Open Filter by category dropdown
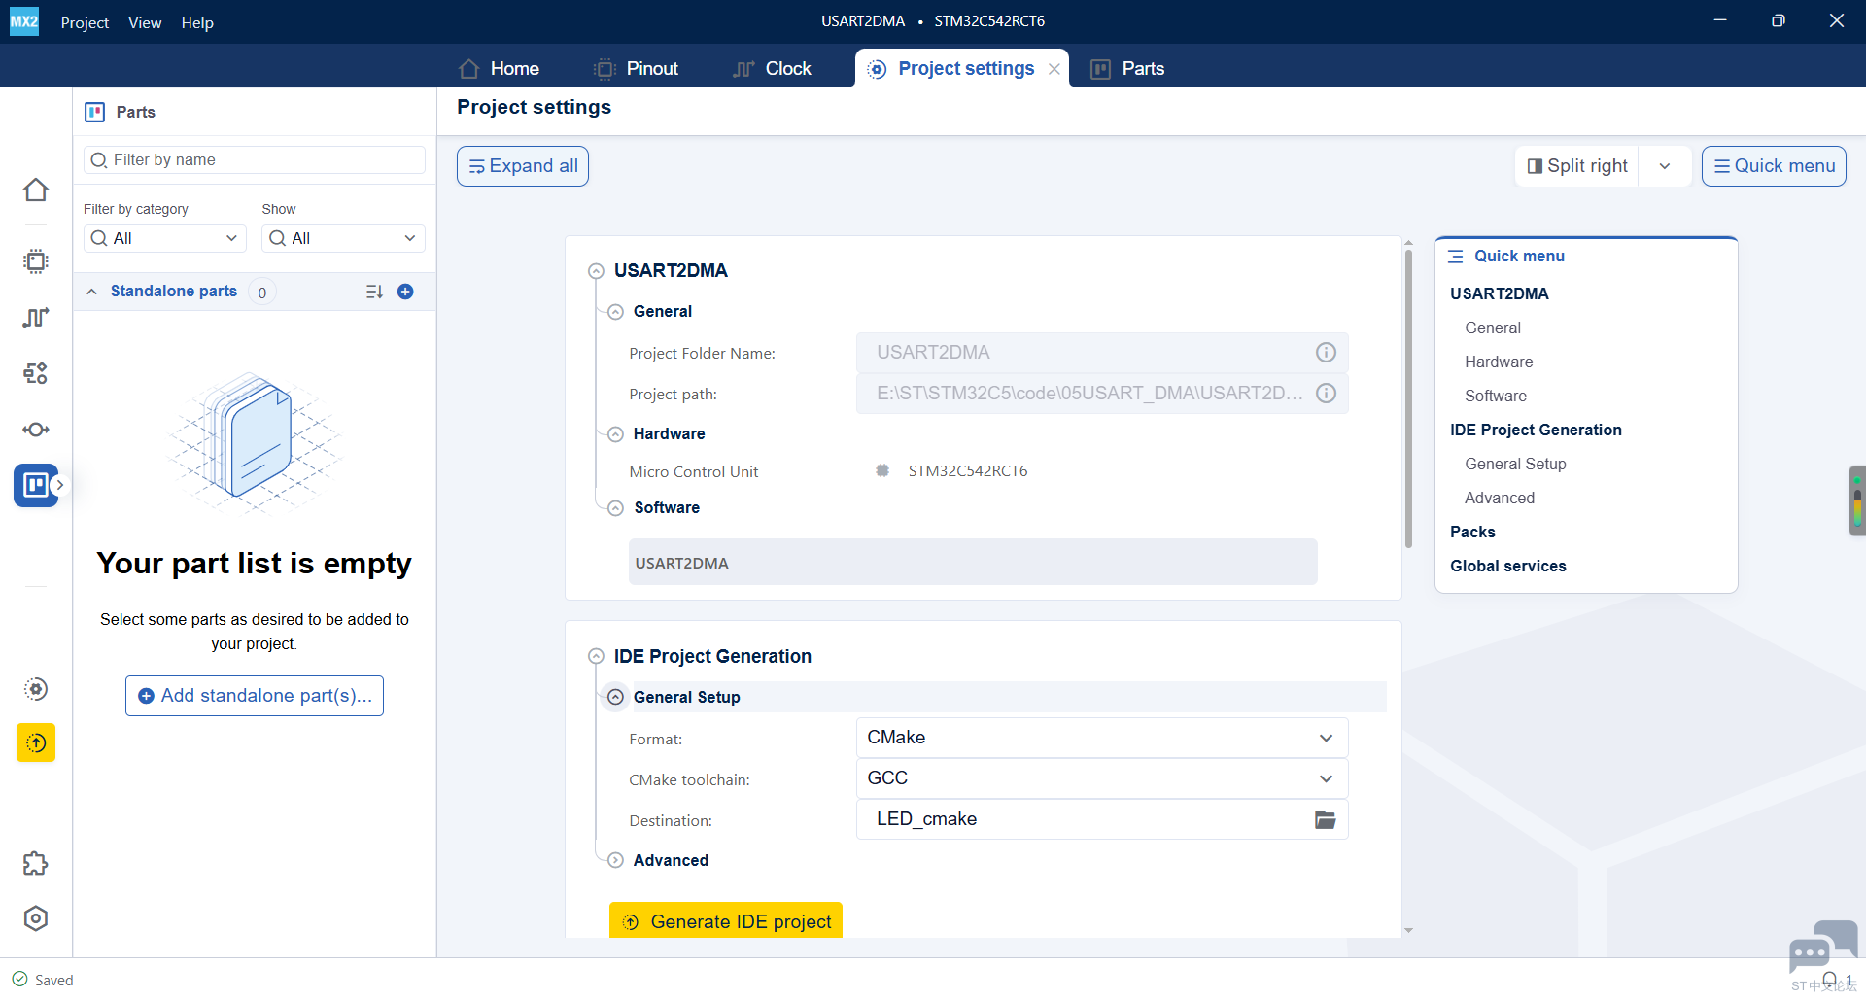This screenshot has width=1866, height=1001. pyautogui.click(x=165, y=238)
